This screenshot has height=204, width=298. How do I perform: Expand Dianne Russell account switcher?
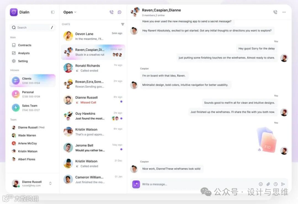[50, 184]
